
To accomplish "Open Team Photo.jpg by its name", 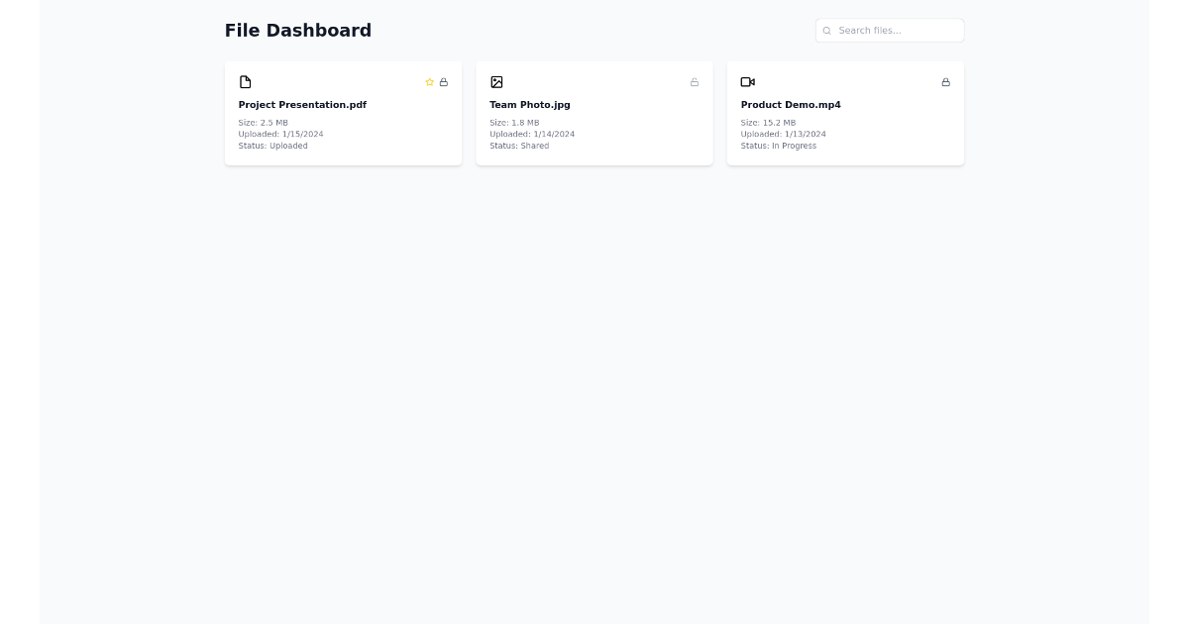I will [x=530, y=105].
